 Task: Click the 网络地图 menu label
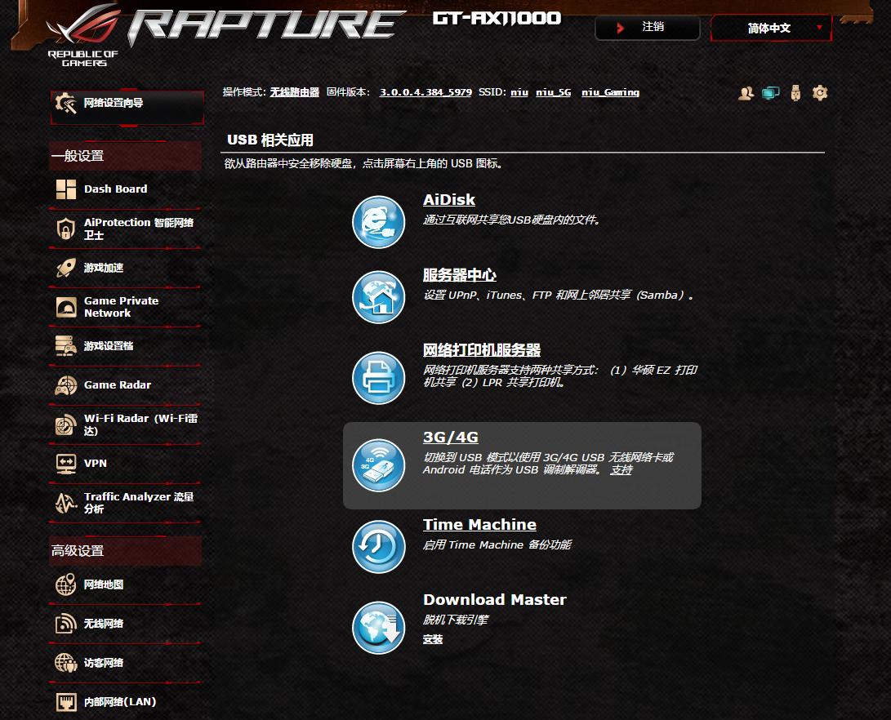(104, 584)
